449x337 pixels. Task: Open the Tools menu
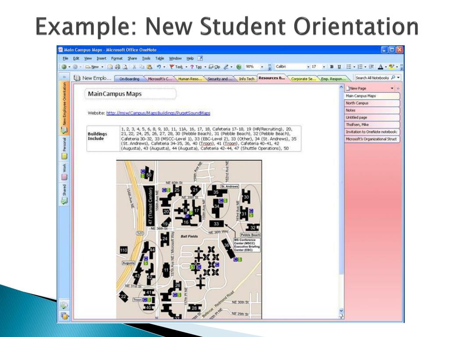point(146,58)
